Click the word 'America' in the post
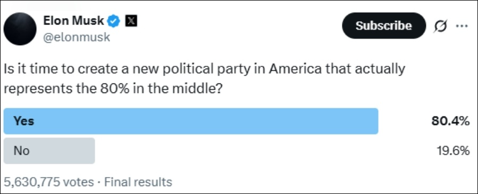This screenshot has width=478, height=194. pyautogui.click(x=295, y=69)
